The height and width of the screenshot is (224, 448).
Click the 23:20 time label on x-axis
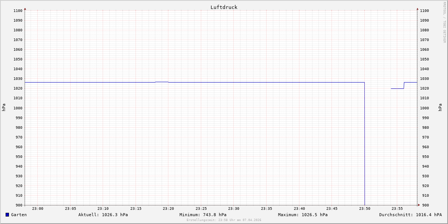click(168, 209)
